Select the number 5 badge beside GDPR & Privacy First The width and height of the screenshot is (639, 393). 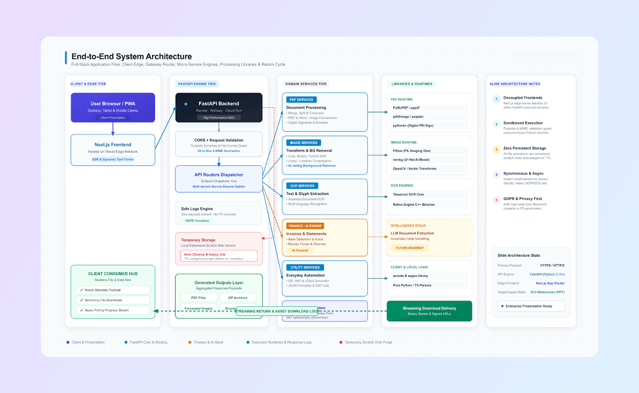[x=496, y=200]
